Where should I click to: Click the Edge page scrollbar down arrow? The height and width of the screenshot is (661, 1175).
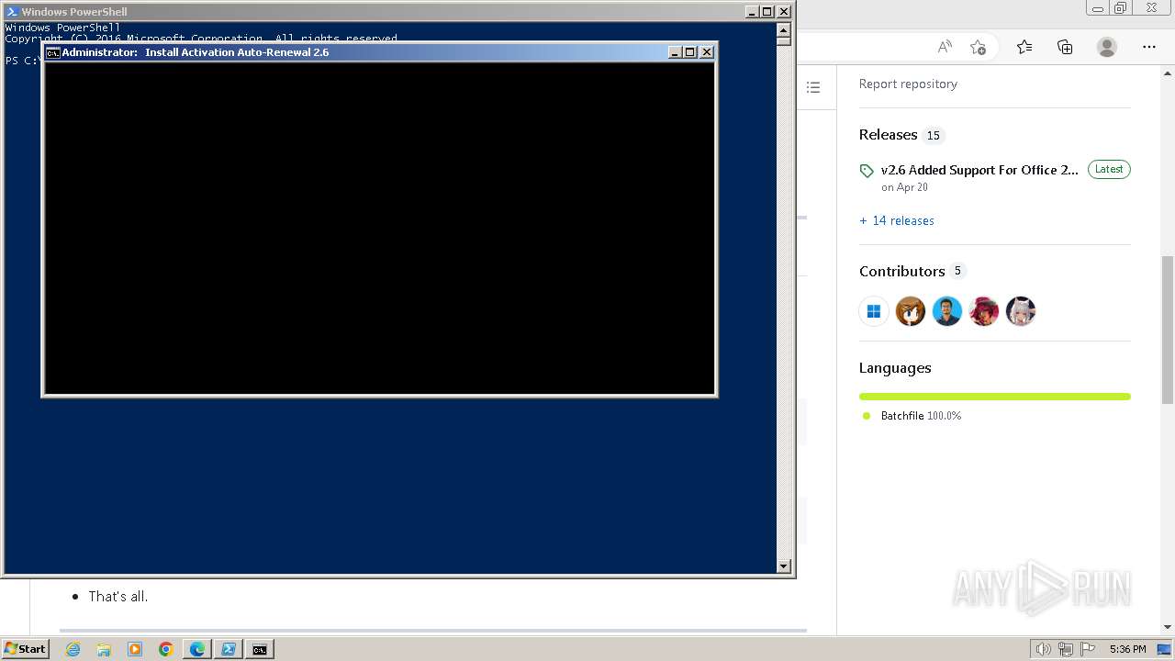coord(1168,627)
